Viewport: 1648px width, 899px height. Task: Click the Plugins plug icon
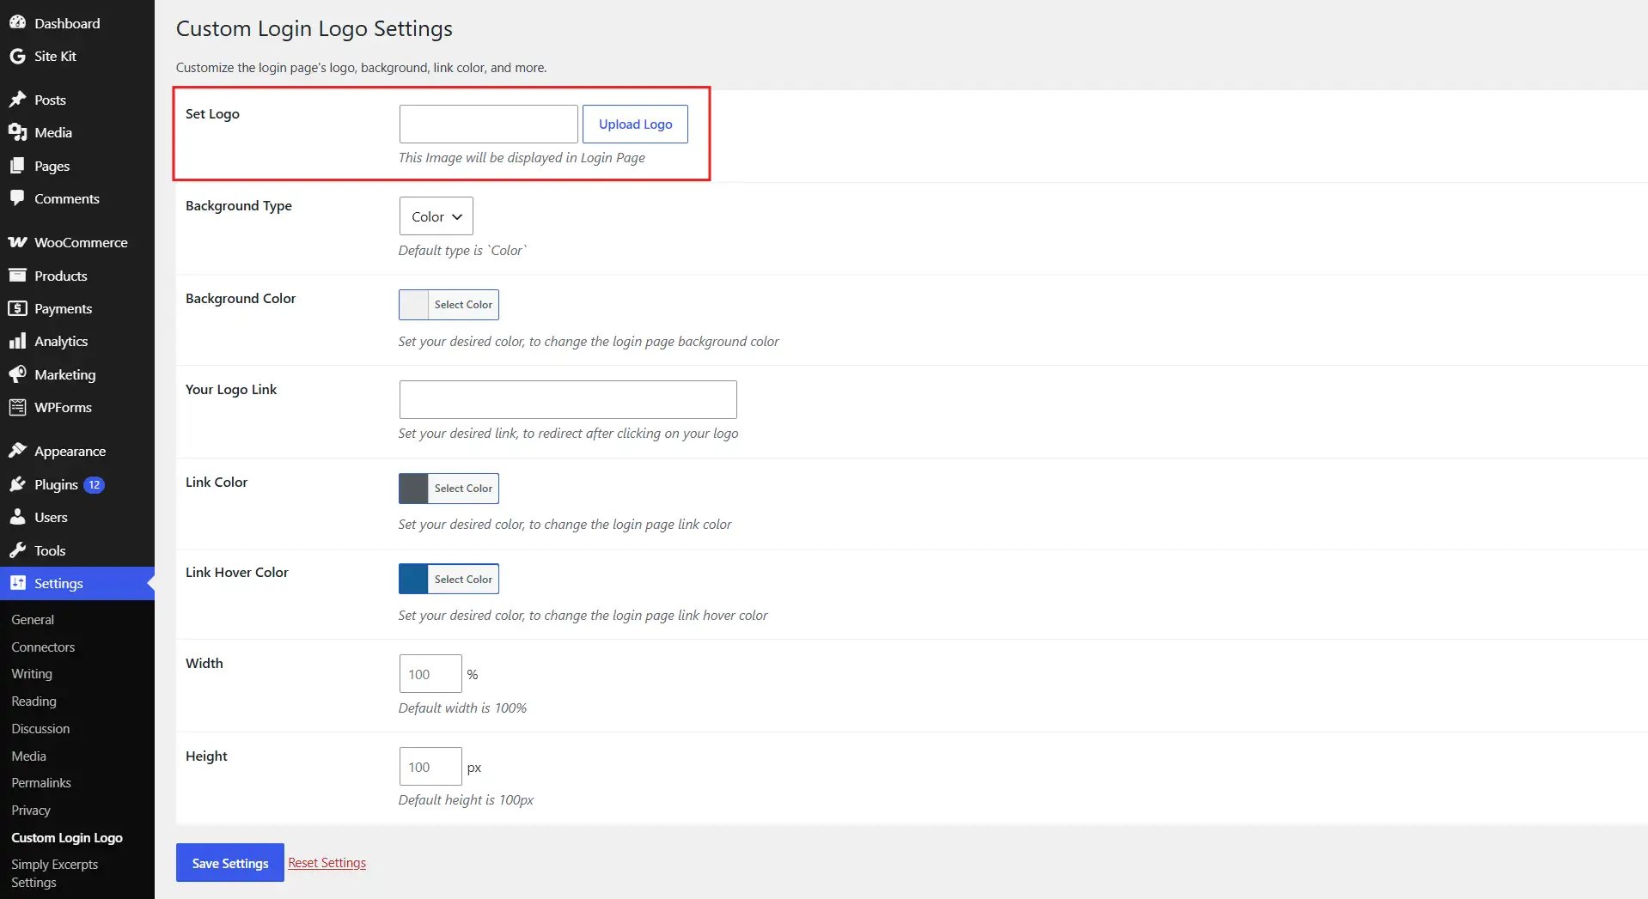17,484
